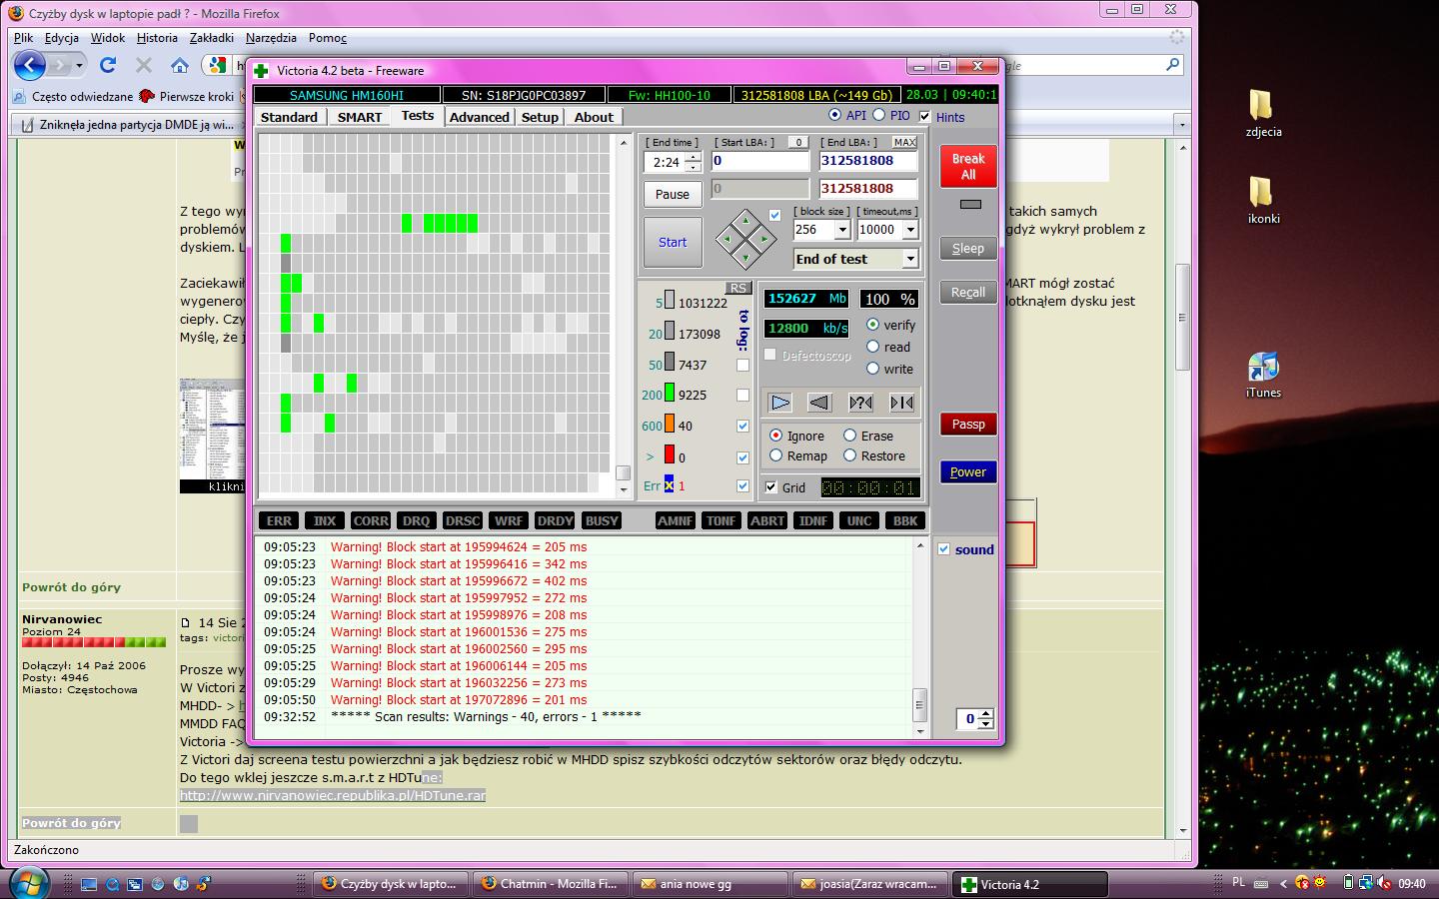Viewport: 1439px width, 899px height.
Task: Click the red block color swatch
Action: 670,455
